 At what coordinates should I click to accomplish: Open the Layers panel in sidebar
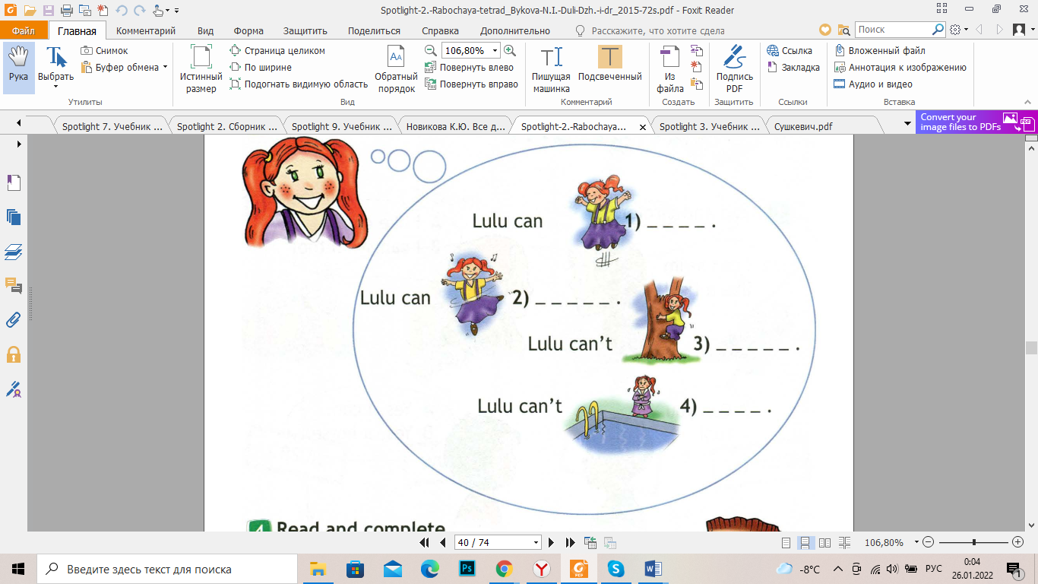[14, 251]
